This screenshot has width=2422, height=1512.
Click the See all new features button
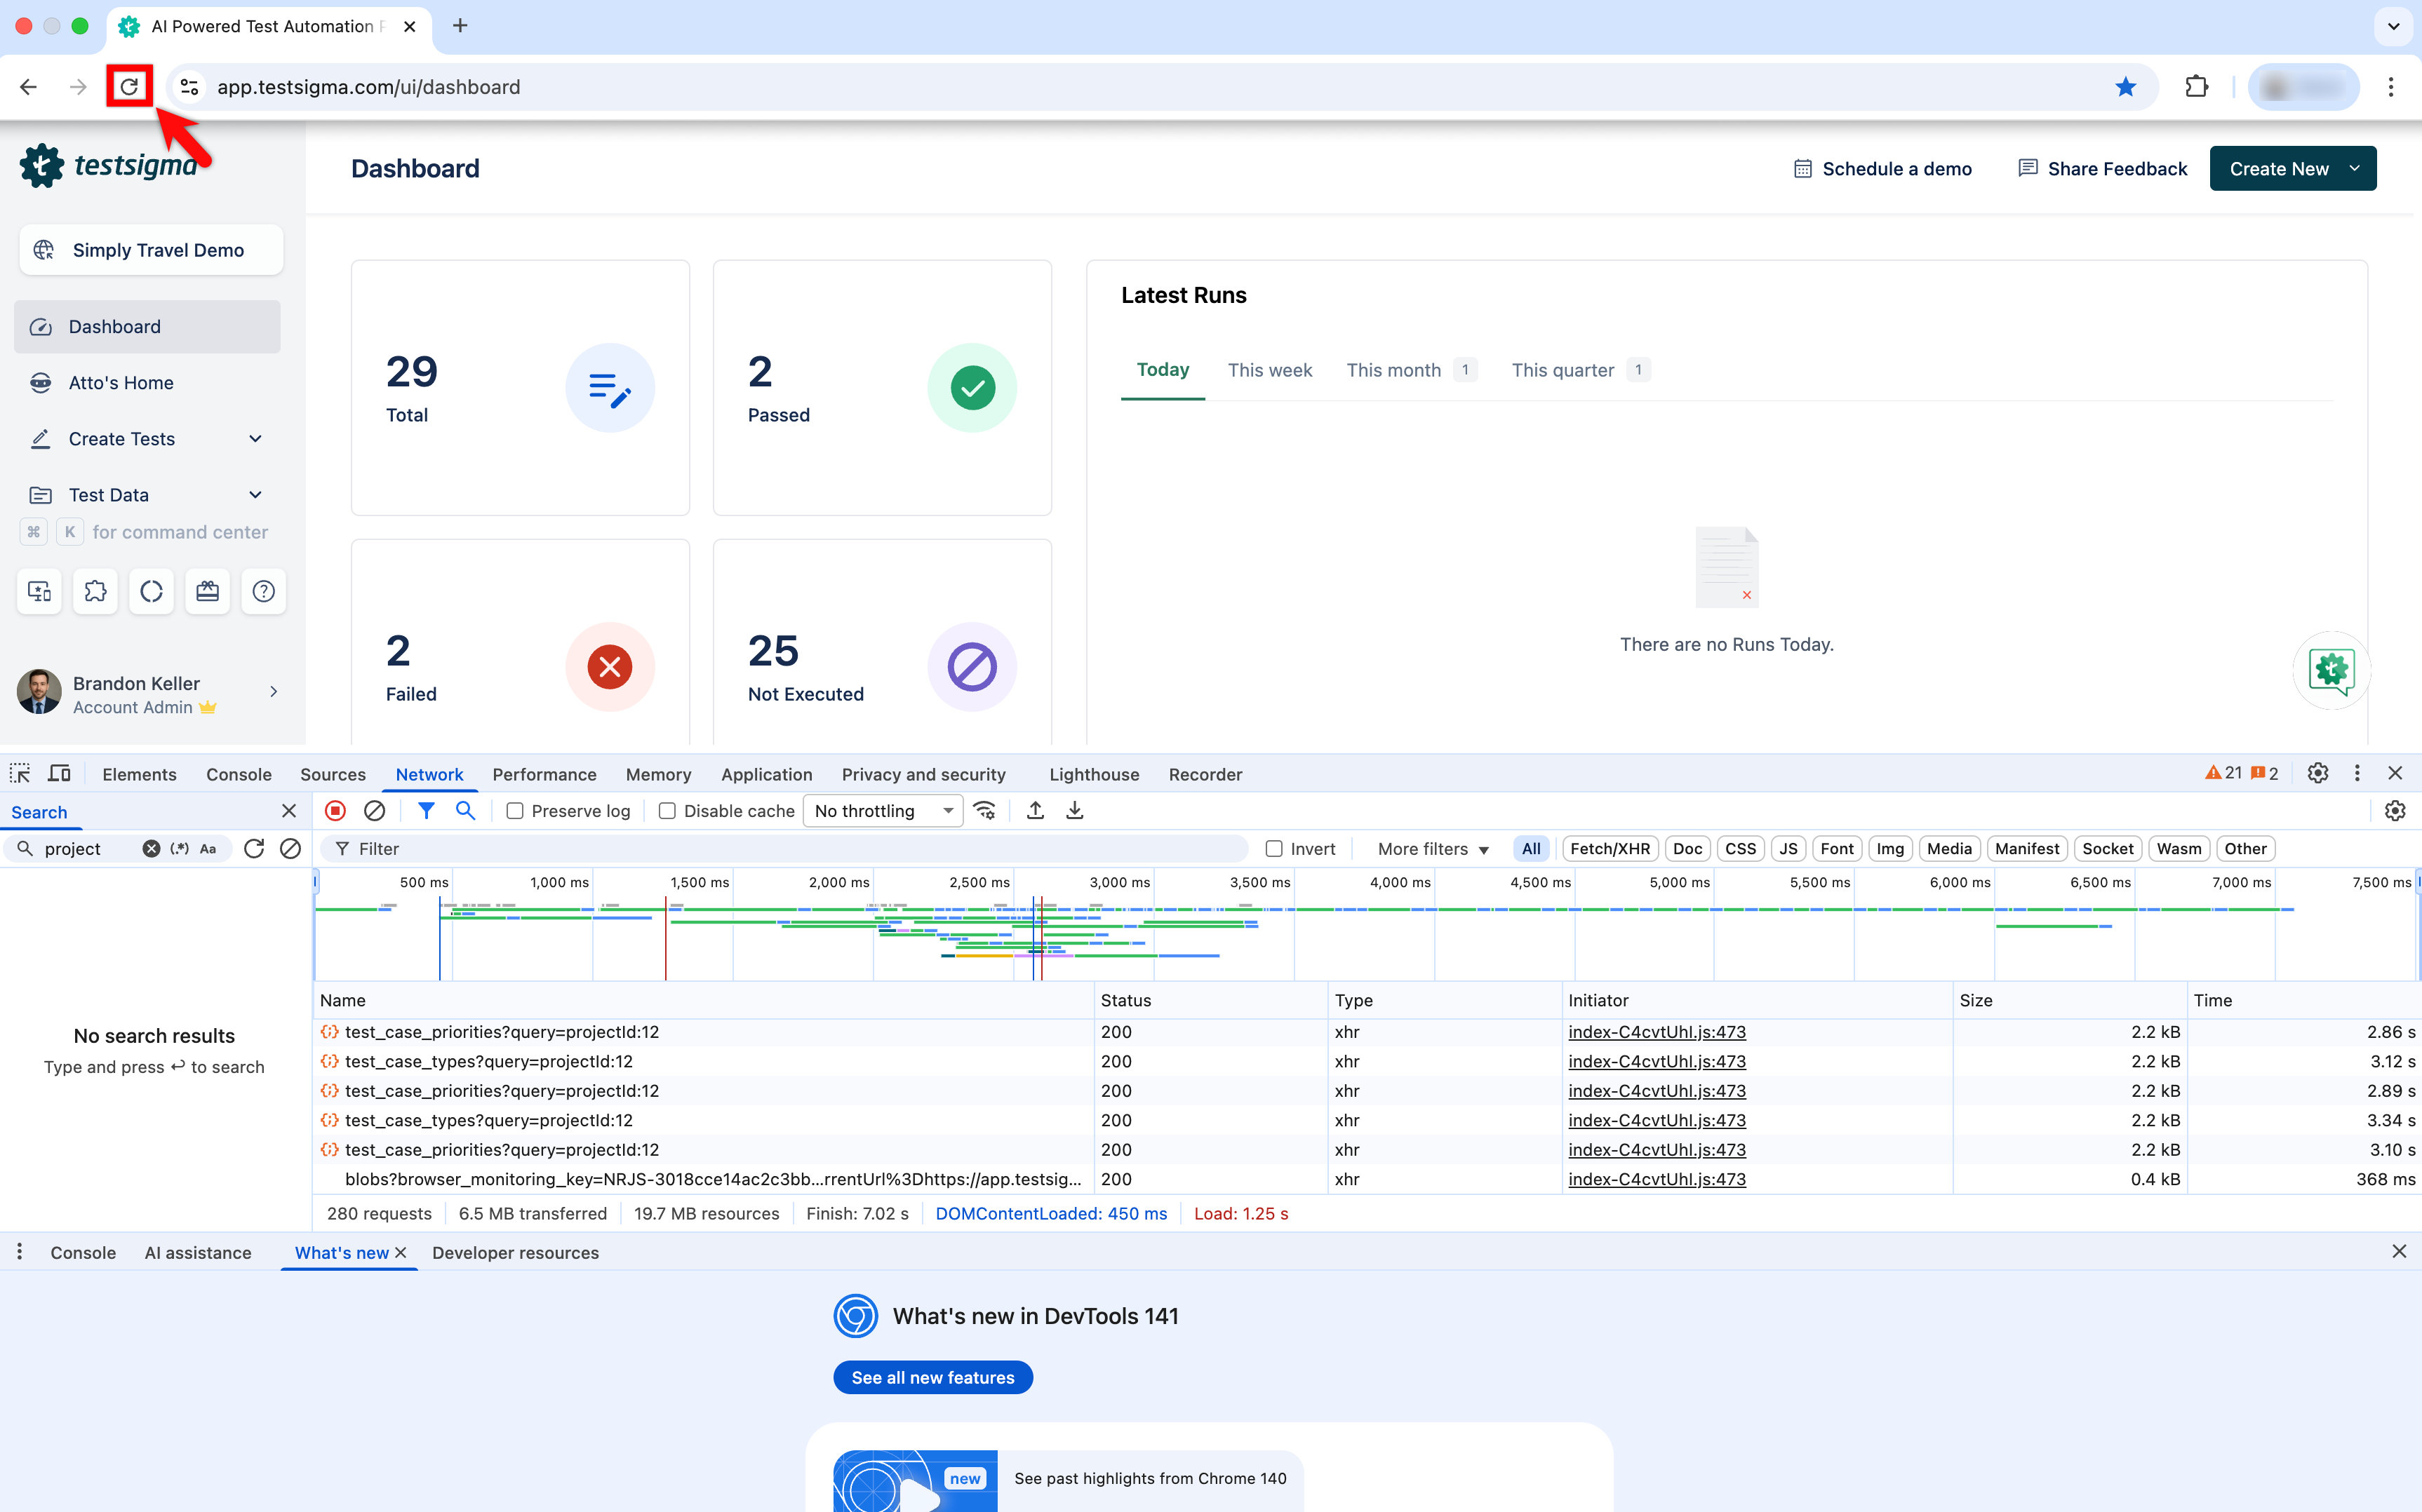[932, 1378]
